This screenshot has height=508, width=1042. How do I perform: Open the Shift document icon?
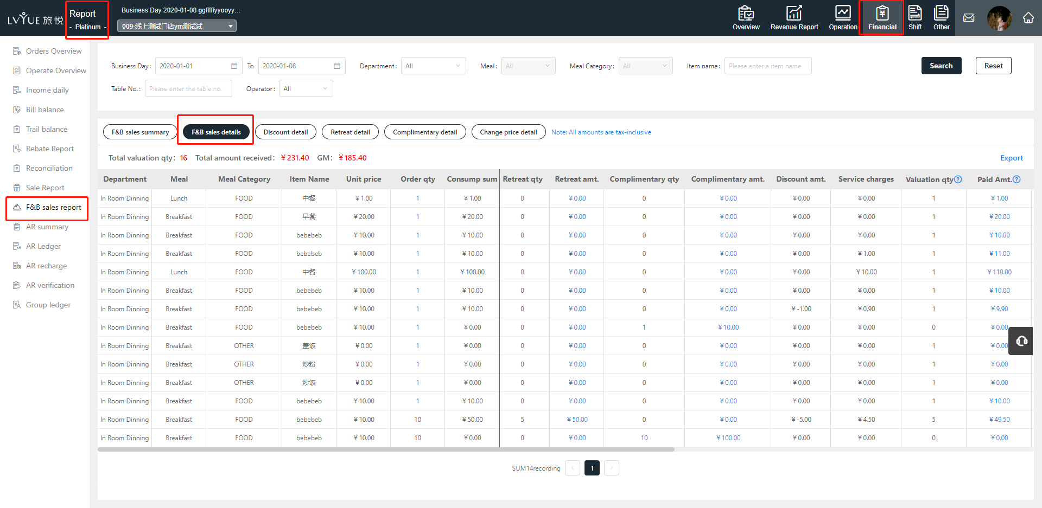point(915,18)
